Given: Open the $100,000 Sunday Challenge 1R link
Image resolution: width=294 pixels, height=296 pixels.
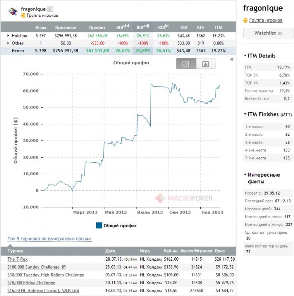Looking at the screenshot, I should 37,267.
